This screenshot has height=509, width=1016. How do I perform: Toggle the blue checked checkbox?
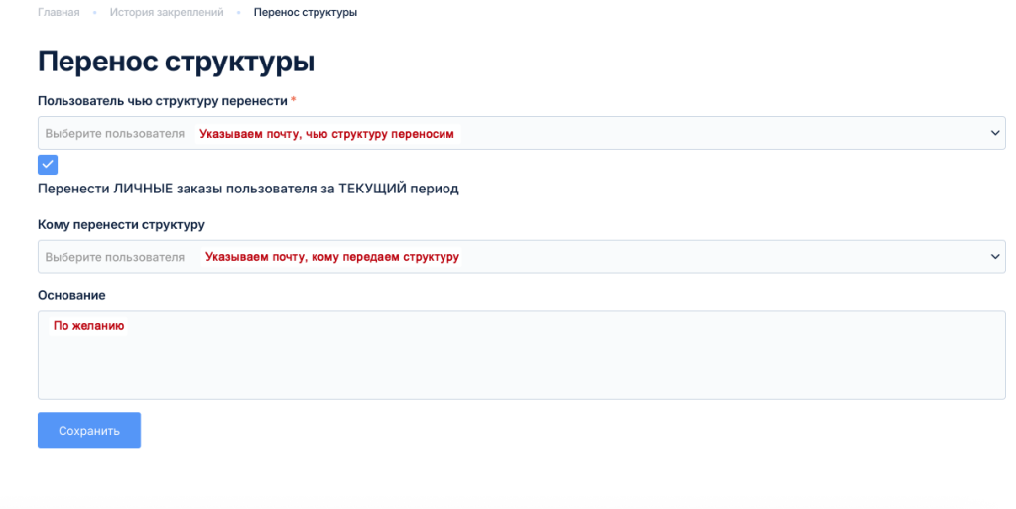click(48, 165)
